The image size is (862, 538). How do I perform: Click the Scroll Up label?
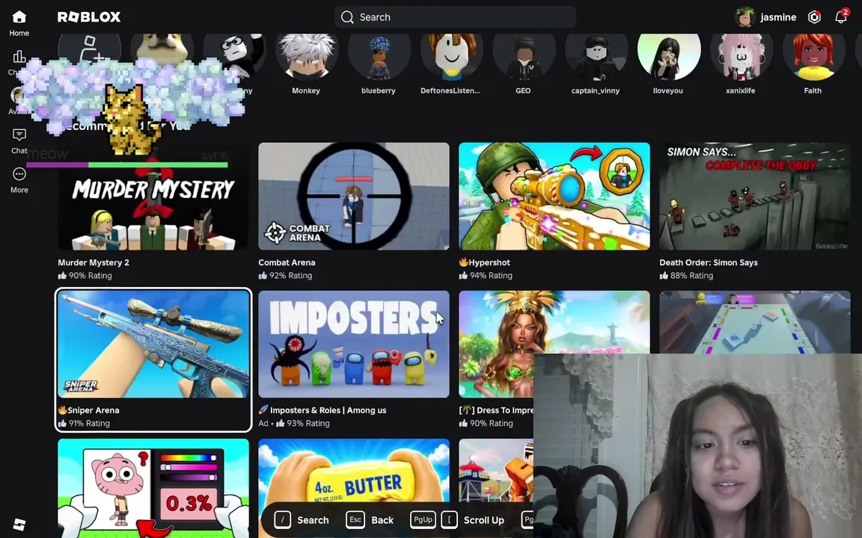pos(484,520)
